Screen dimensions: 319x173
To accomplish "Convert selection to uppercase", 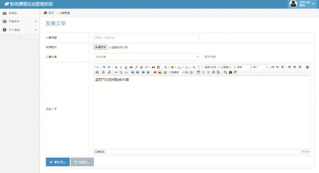I will point(103,72).
